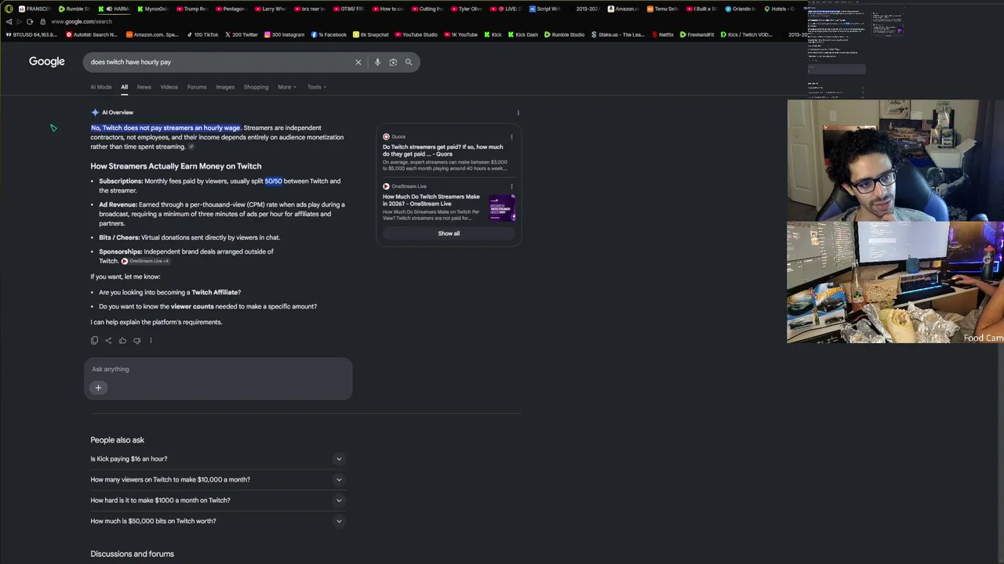Image resolution: width=1004 pixels, height=564 pixels.
Task: Start voice search with the microphone icon
Action: [377, 62]
